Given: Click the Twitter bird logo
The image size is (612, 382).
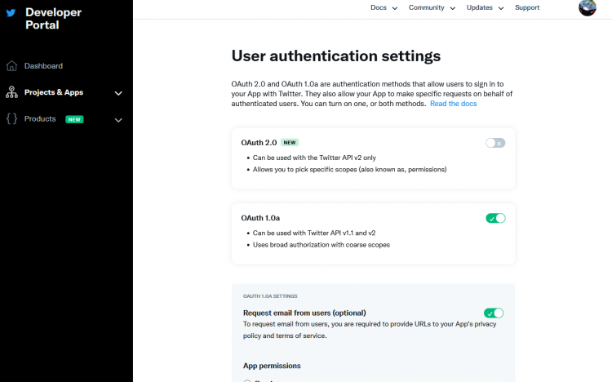Looking at the screenshot, I should (x=11, y=12).
